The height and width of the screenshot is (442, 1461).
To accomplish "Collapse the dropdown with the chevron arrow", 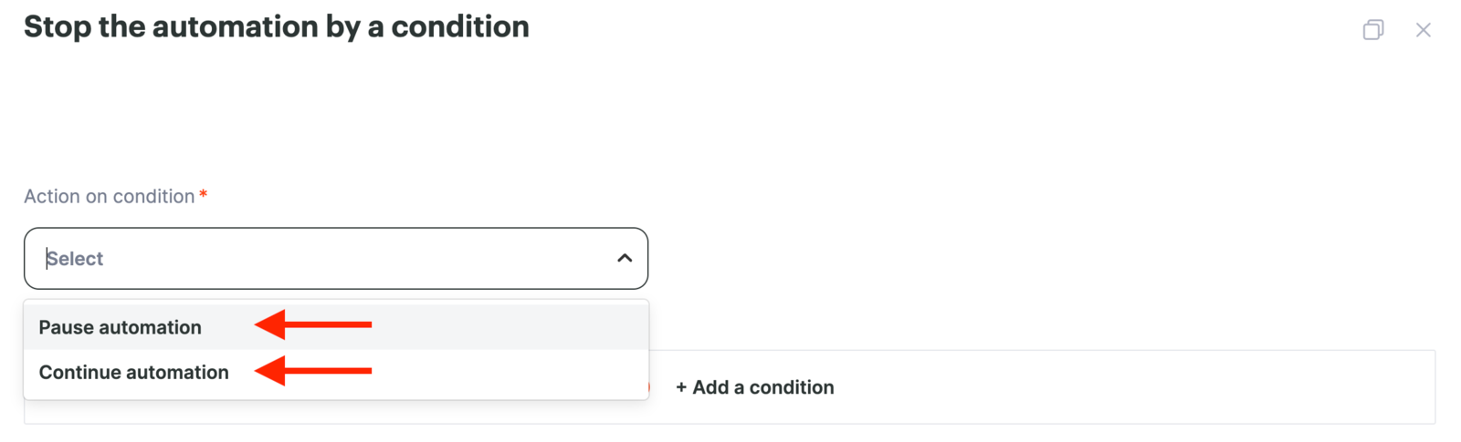I will tap(625, 259).
